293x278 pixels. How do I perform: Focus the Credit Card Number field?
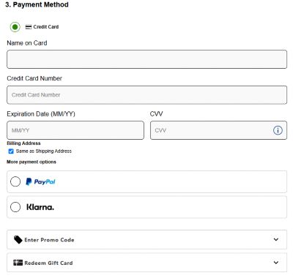146,95
